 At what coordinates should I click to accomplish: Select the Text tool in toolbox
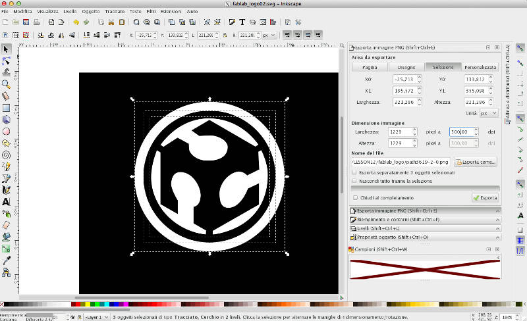tap(6, 202)
